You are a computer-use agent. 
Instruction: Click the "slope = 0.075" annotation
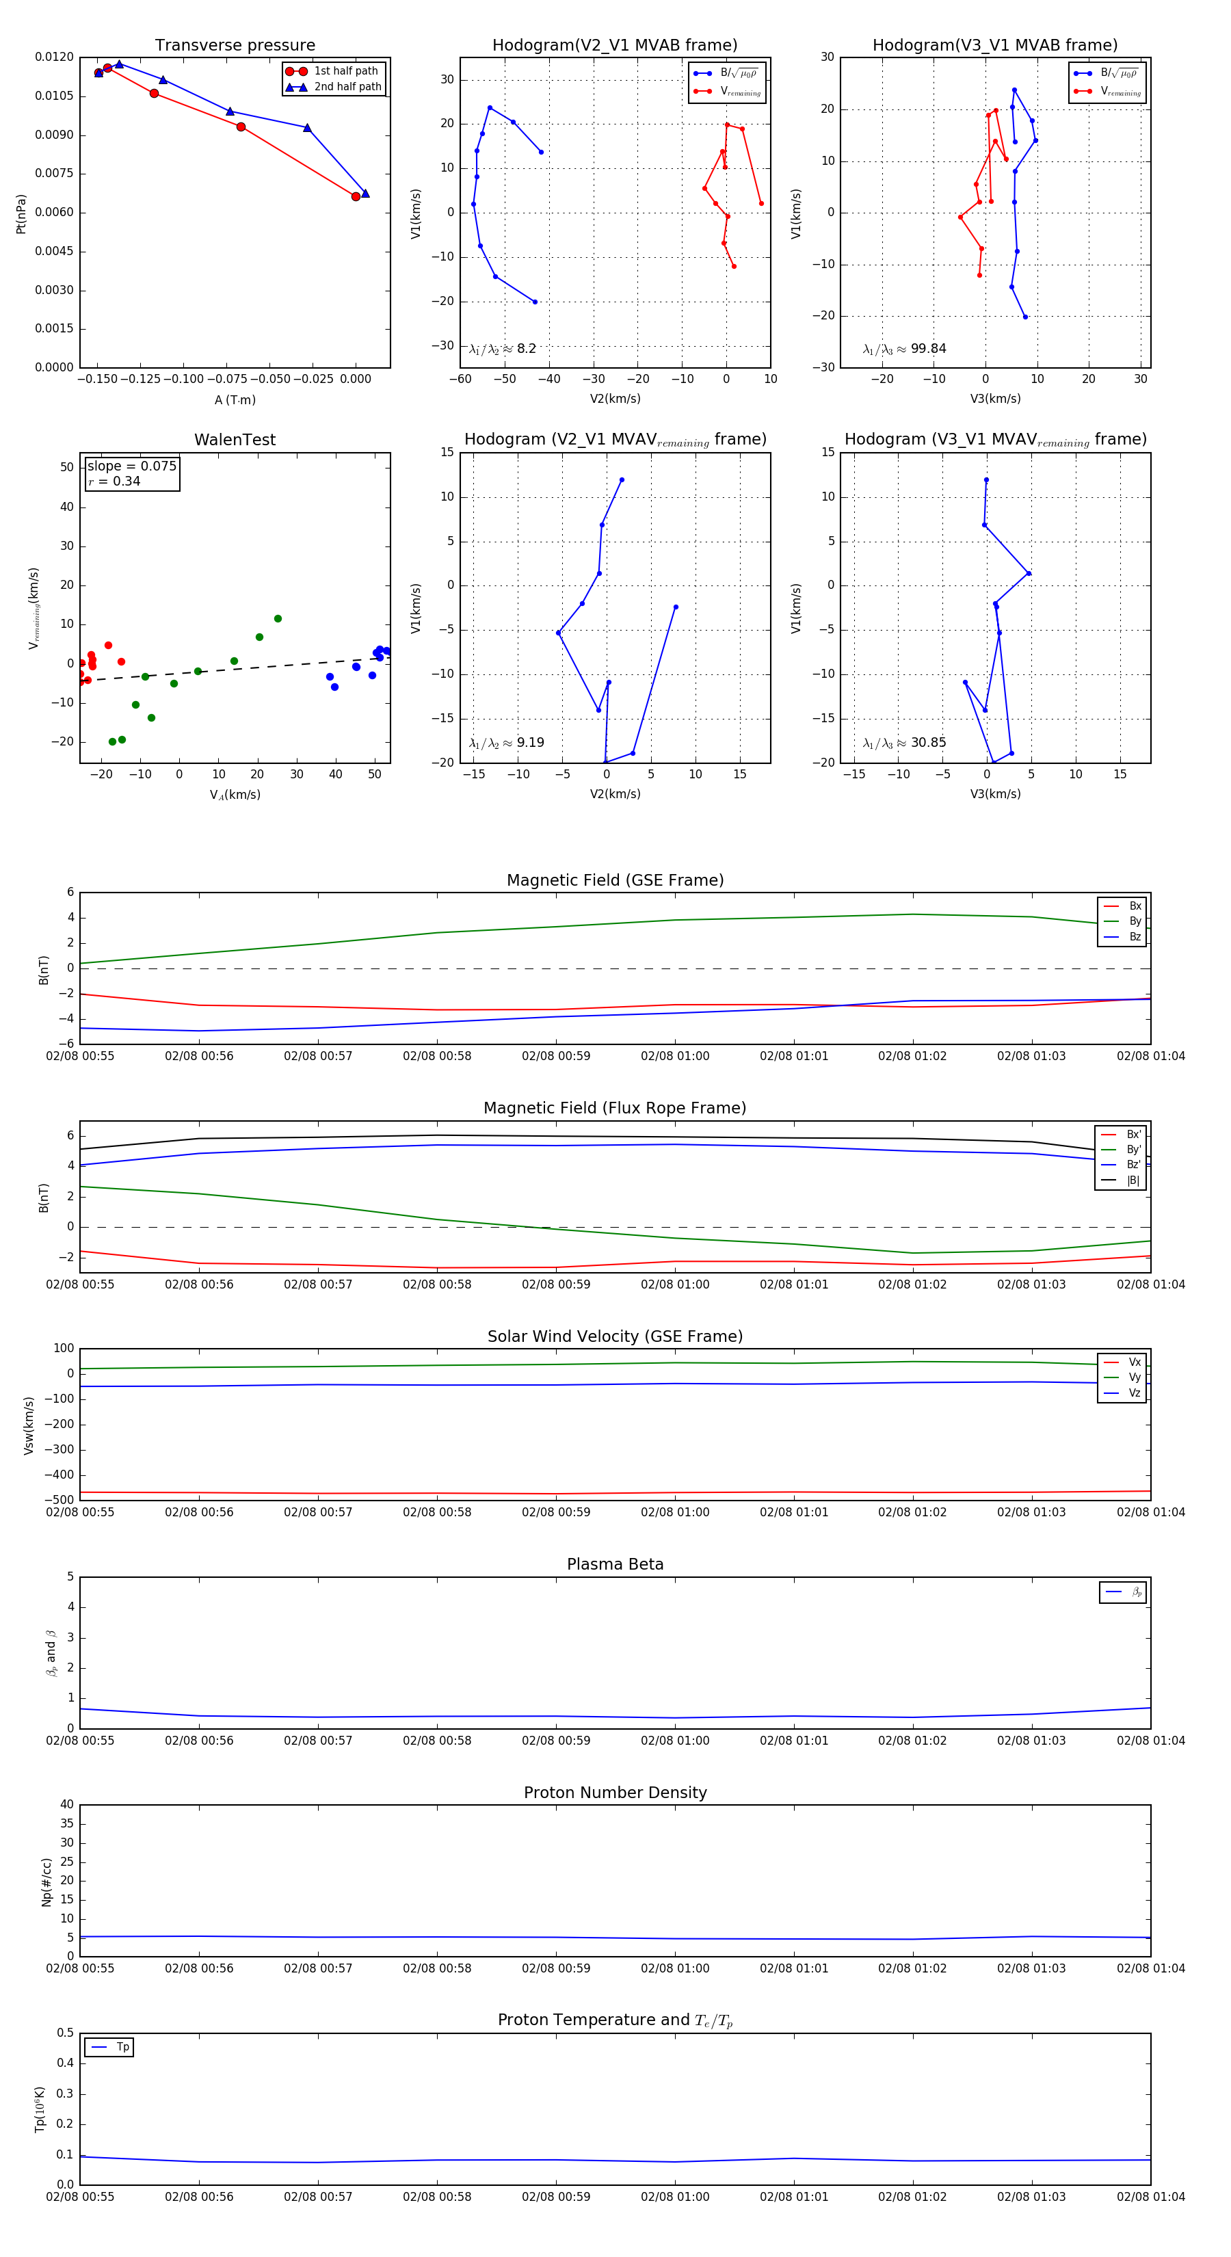[x=132, y=466]
